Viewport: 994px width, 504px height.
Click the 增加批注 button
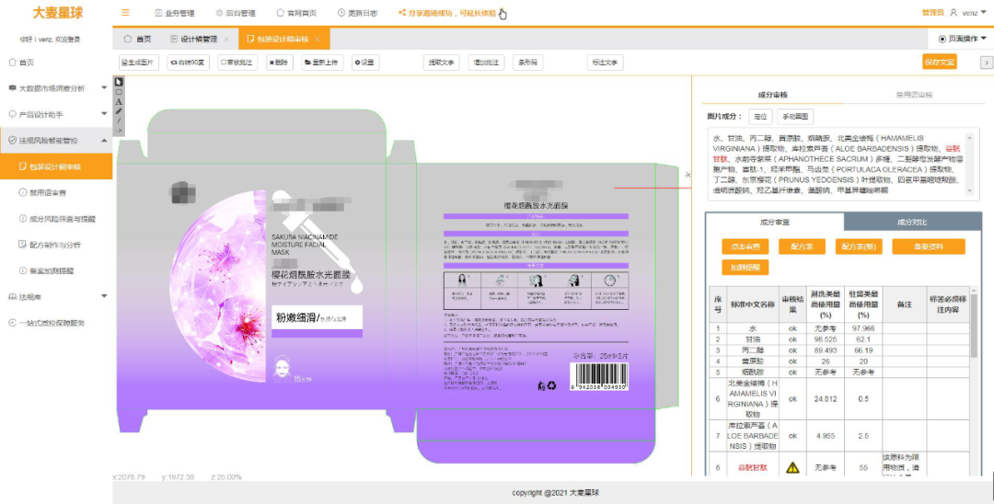click(x=486, y=62)
